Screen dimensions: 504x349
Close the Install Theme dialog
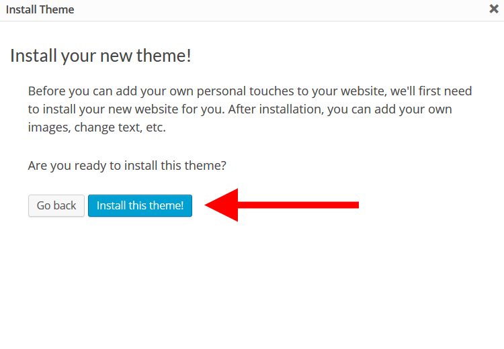(x=494, y=9)
